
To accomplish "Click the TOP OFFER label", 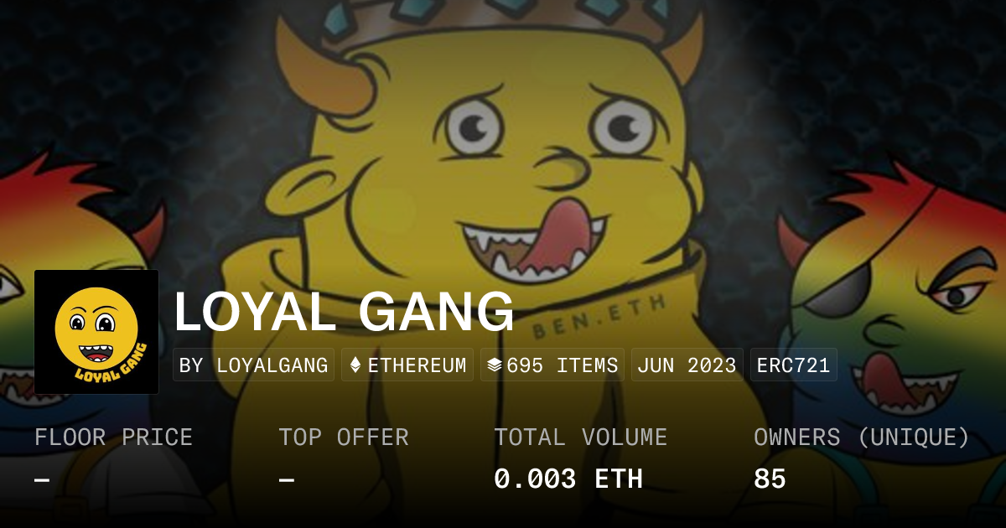I will (x=344, y=437).
